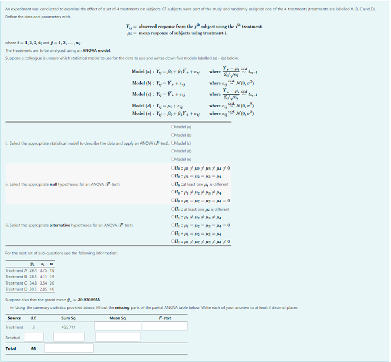Screen dimensions: 391x362
Task: Choose H1: μ1 = μ2 = μ3 = μ4 option
Action: coord(173,233)
